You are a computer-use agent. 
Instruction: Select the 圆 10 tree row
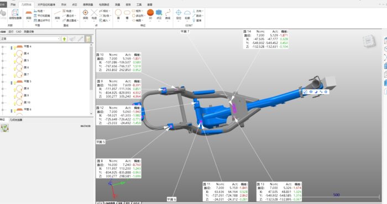23,103
